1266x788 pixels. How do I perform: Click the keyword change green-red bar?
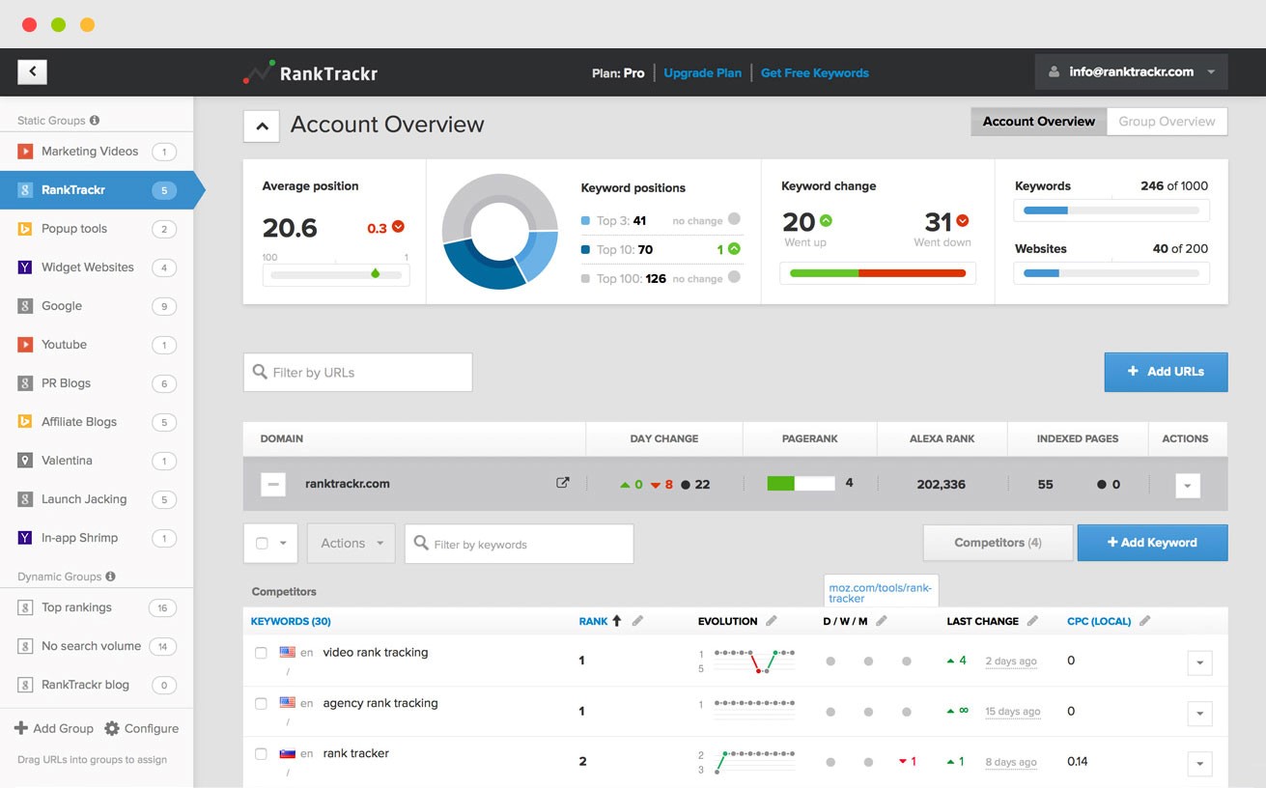(878, 273)
